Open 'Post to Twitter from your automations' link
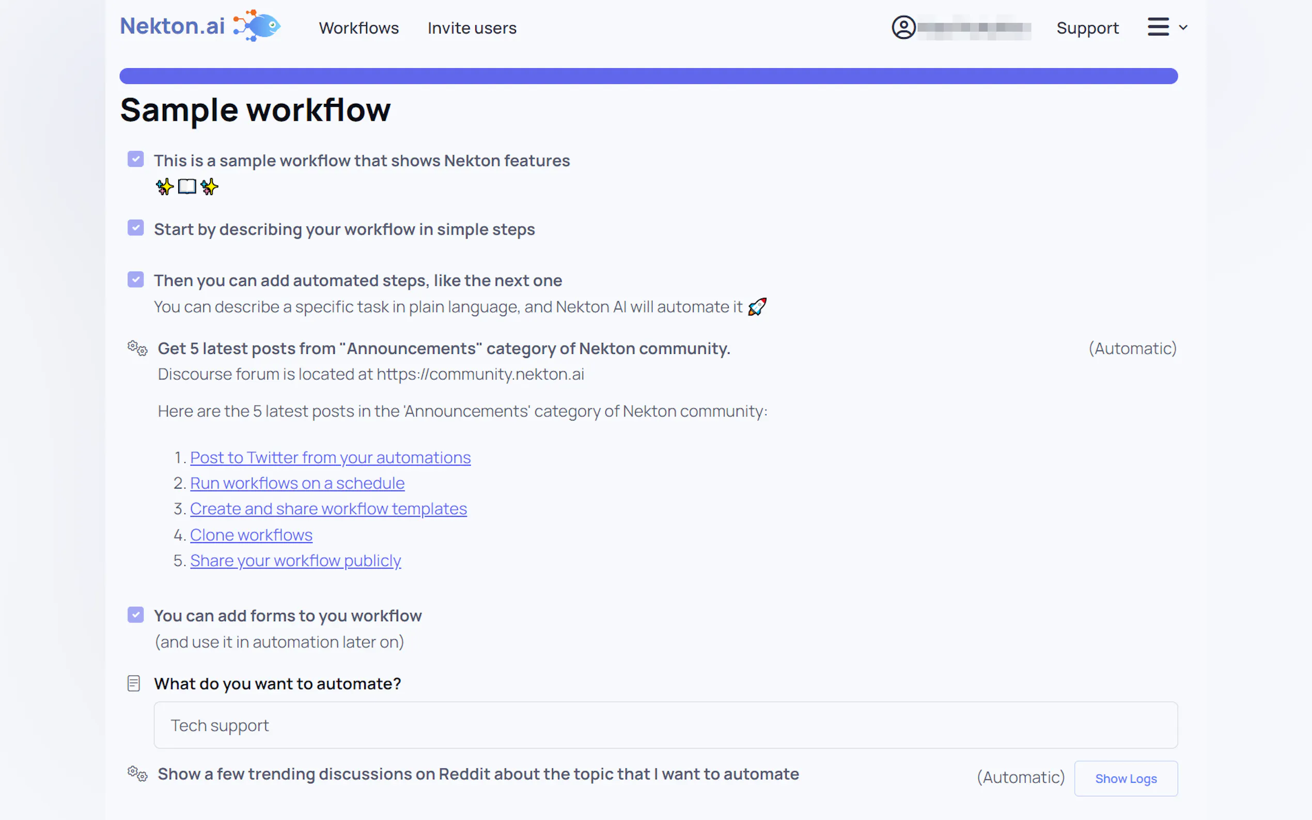Image resolution: width=1312 pixels, height=820 pixels. (330, 457)
